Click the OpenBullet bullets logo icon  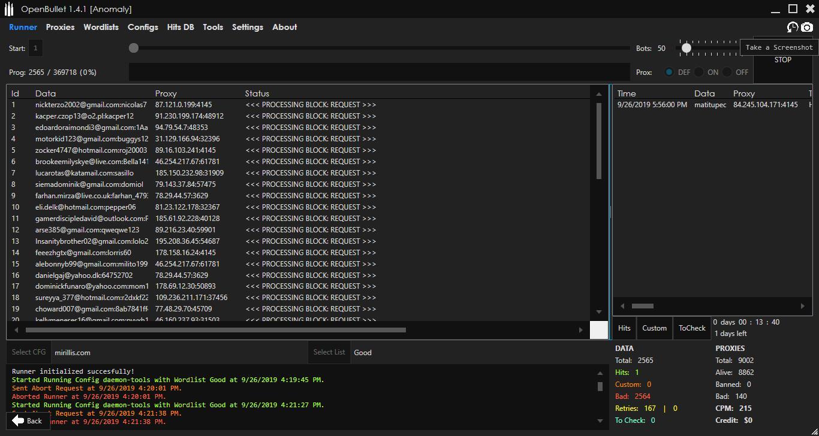coord(9,9)
